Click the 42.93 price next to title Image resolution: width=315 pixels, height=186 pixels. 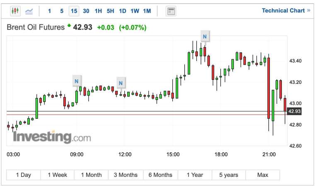[x=82, y=27]
